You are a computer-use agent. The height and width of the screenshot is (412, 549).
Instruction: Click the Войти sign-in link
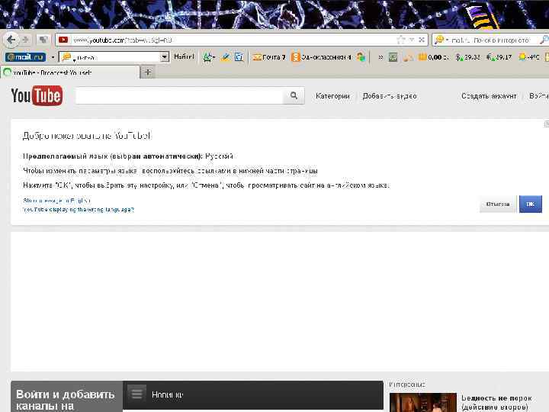click(x=539, y=96)
